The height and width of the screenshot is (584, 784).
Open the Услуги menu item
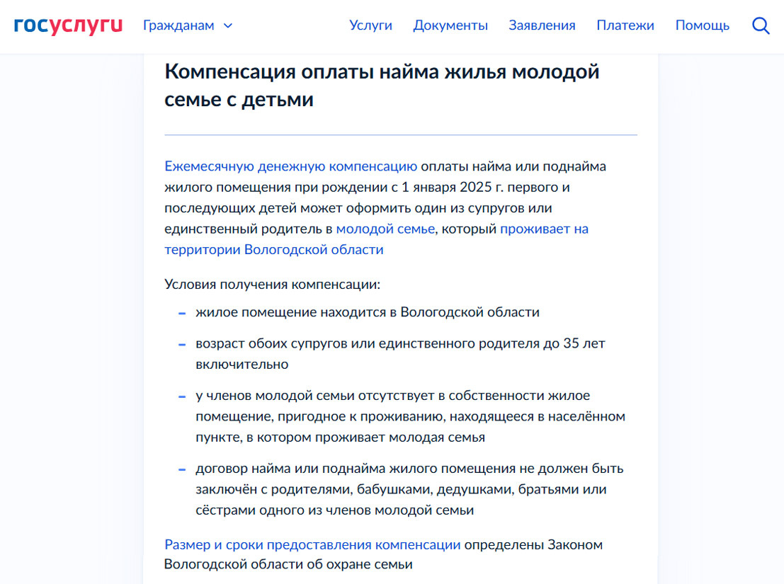(x=370, y=25)
